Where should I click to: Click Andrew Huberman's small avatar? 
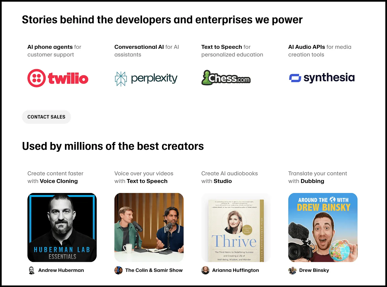click(x=32, y=270)
